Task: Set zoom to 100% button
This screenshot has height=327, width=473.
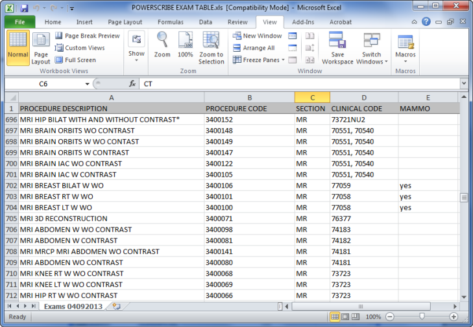Action: 185,45
